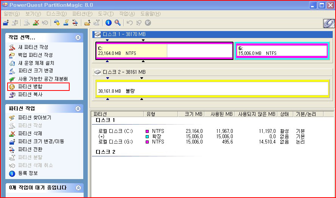Open 파티션 찾아보기 in partition operations

tap(34, 118)
